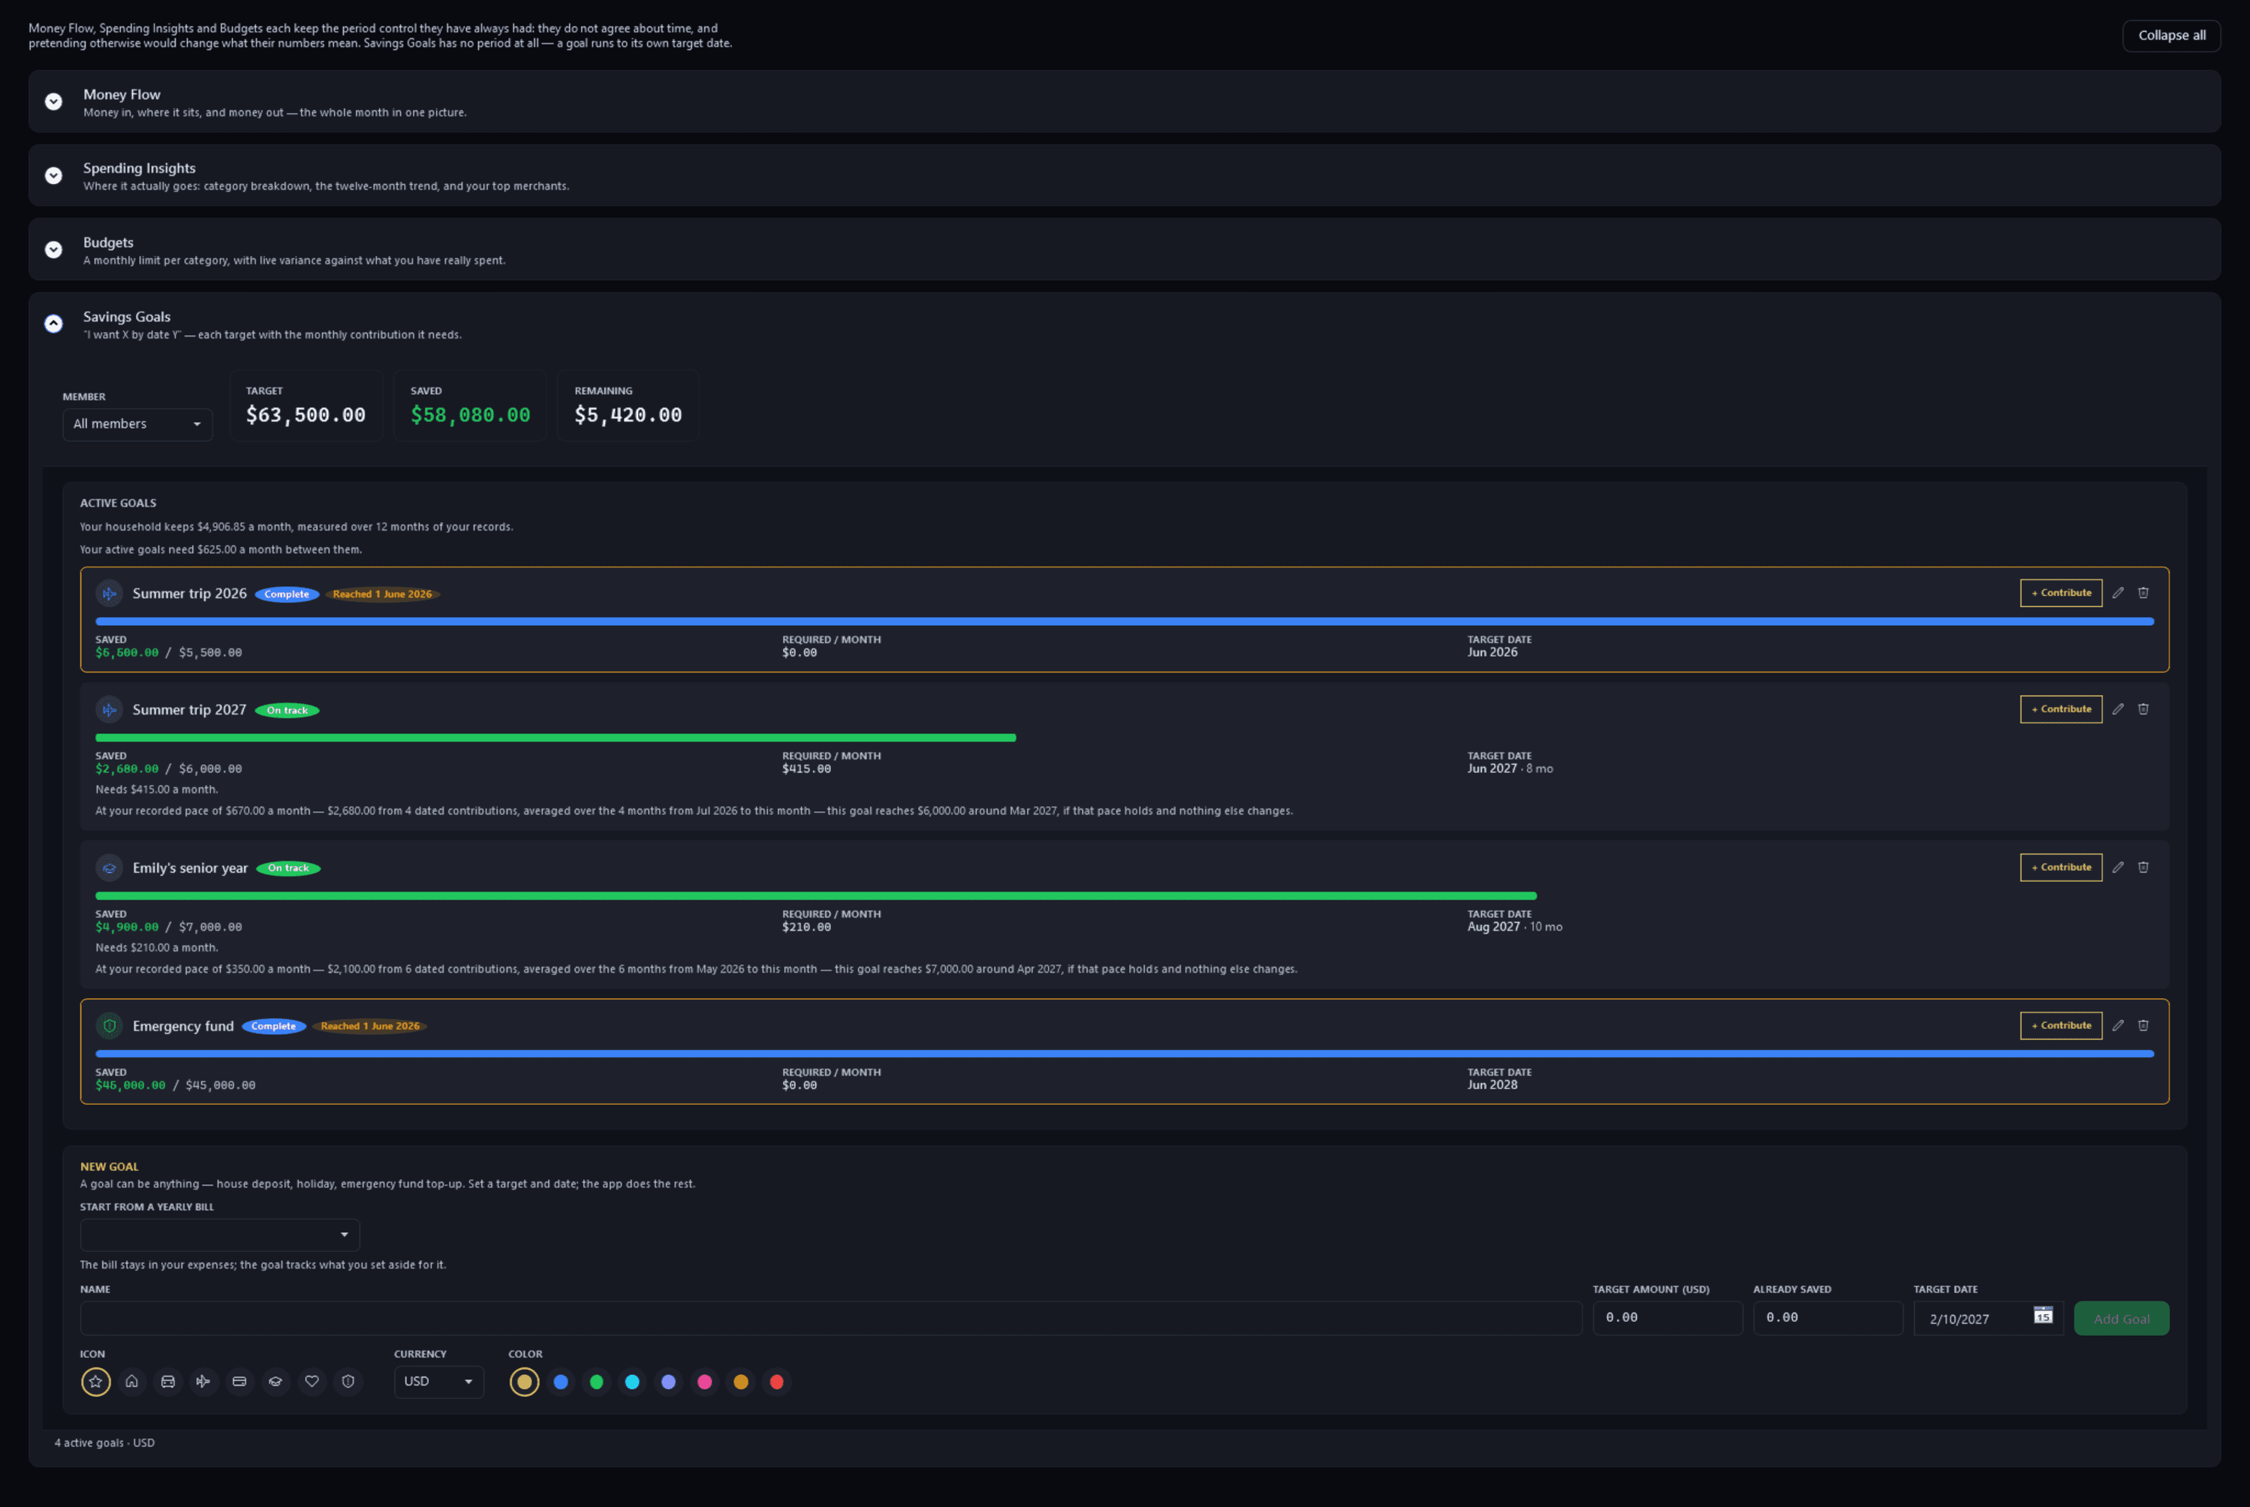Select the pink color swatch
This screenshot has width=2250, height=1507.
[x=704, y=1381]
